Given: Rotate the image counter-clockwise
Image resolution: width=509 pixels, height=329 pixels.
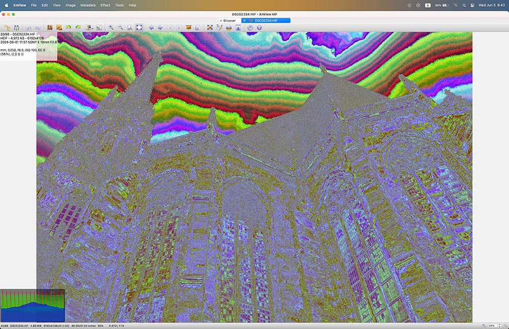Looking at the screenshot, I should [69, 28].
